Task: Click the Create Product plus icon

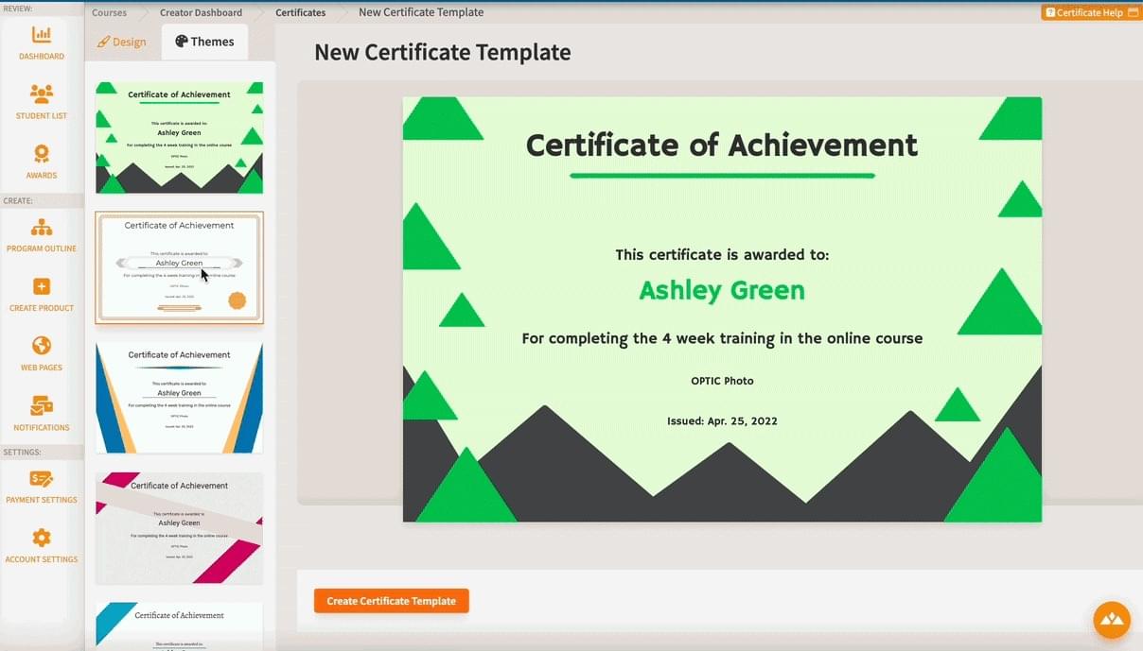Action: [x=42, y=287]
